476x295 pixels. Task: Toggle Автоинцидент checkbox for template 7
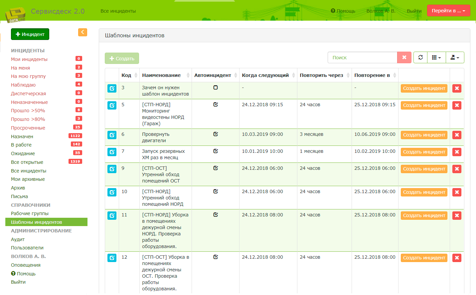(216, 151)
